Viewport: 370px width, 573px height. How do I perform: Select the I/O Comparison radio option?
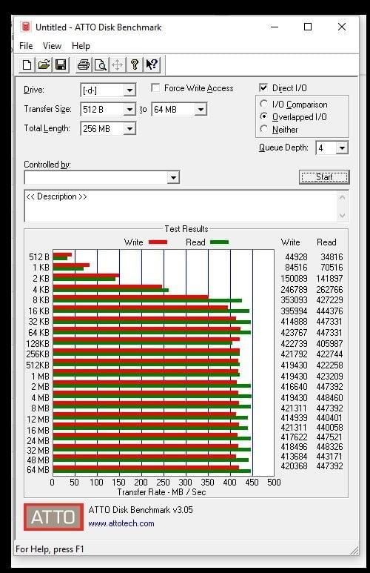[263, 105]
